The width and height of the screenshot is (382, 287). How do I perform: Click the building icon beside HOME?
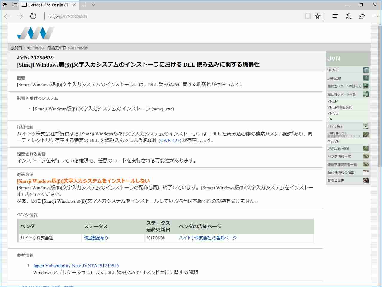pos(366,70)
